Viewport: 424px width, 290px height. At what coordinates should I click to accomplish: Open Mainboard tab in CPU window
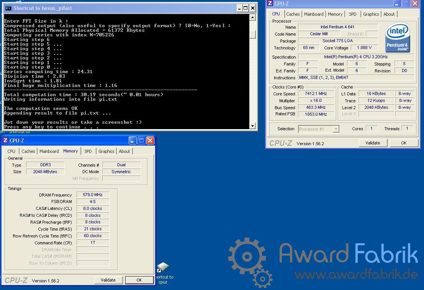coord(314,14)
